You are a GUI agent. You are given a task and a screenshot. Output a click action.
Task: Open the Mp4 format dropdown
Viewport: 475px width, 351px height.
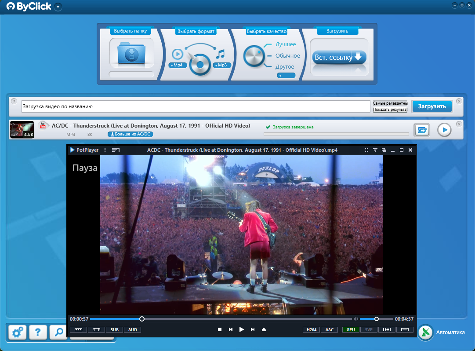177,65
